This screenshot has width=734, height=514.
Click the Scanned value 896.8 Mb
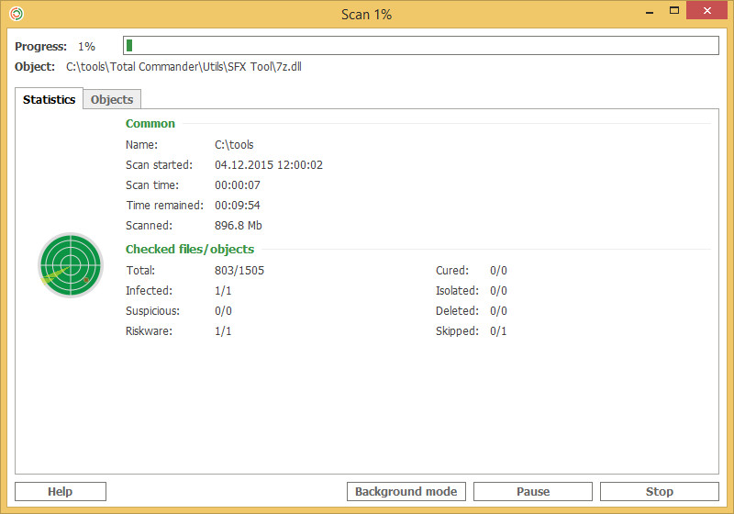(x=239, y=225)
